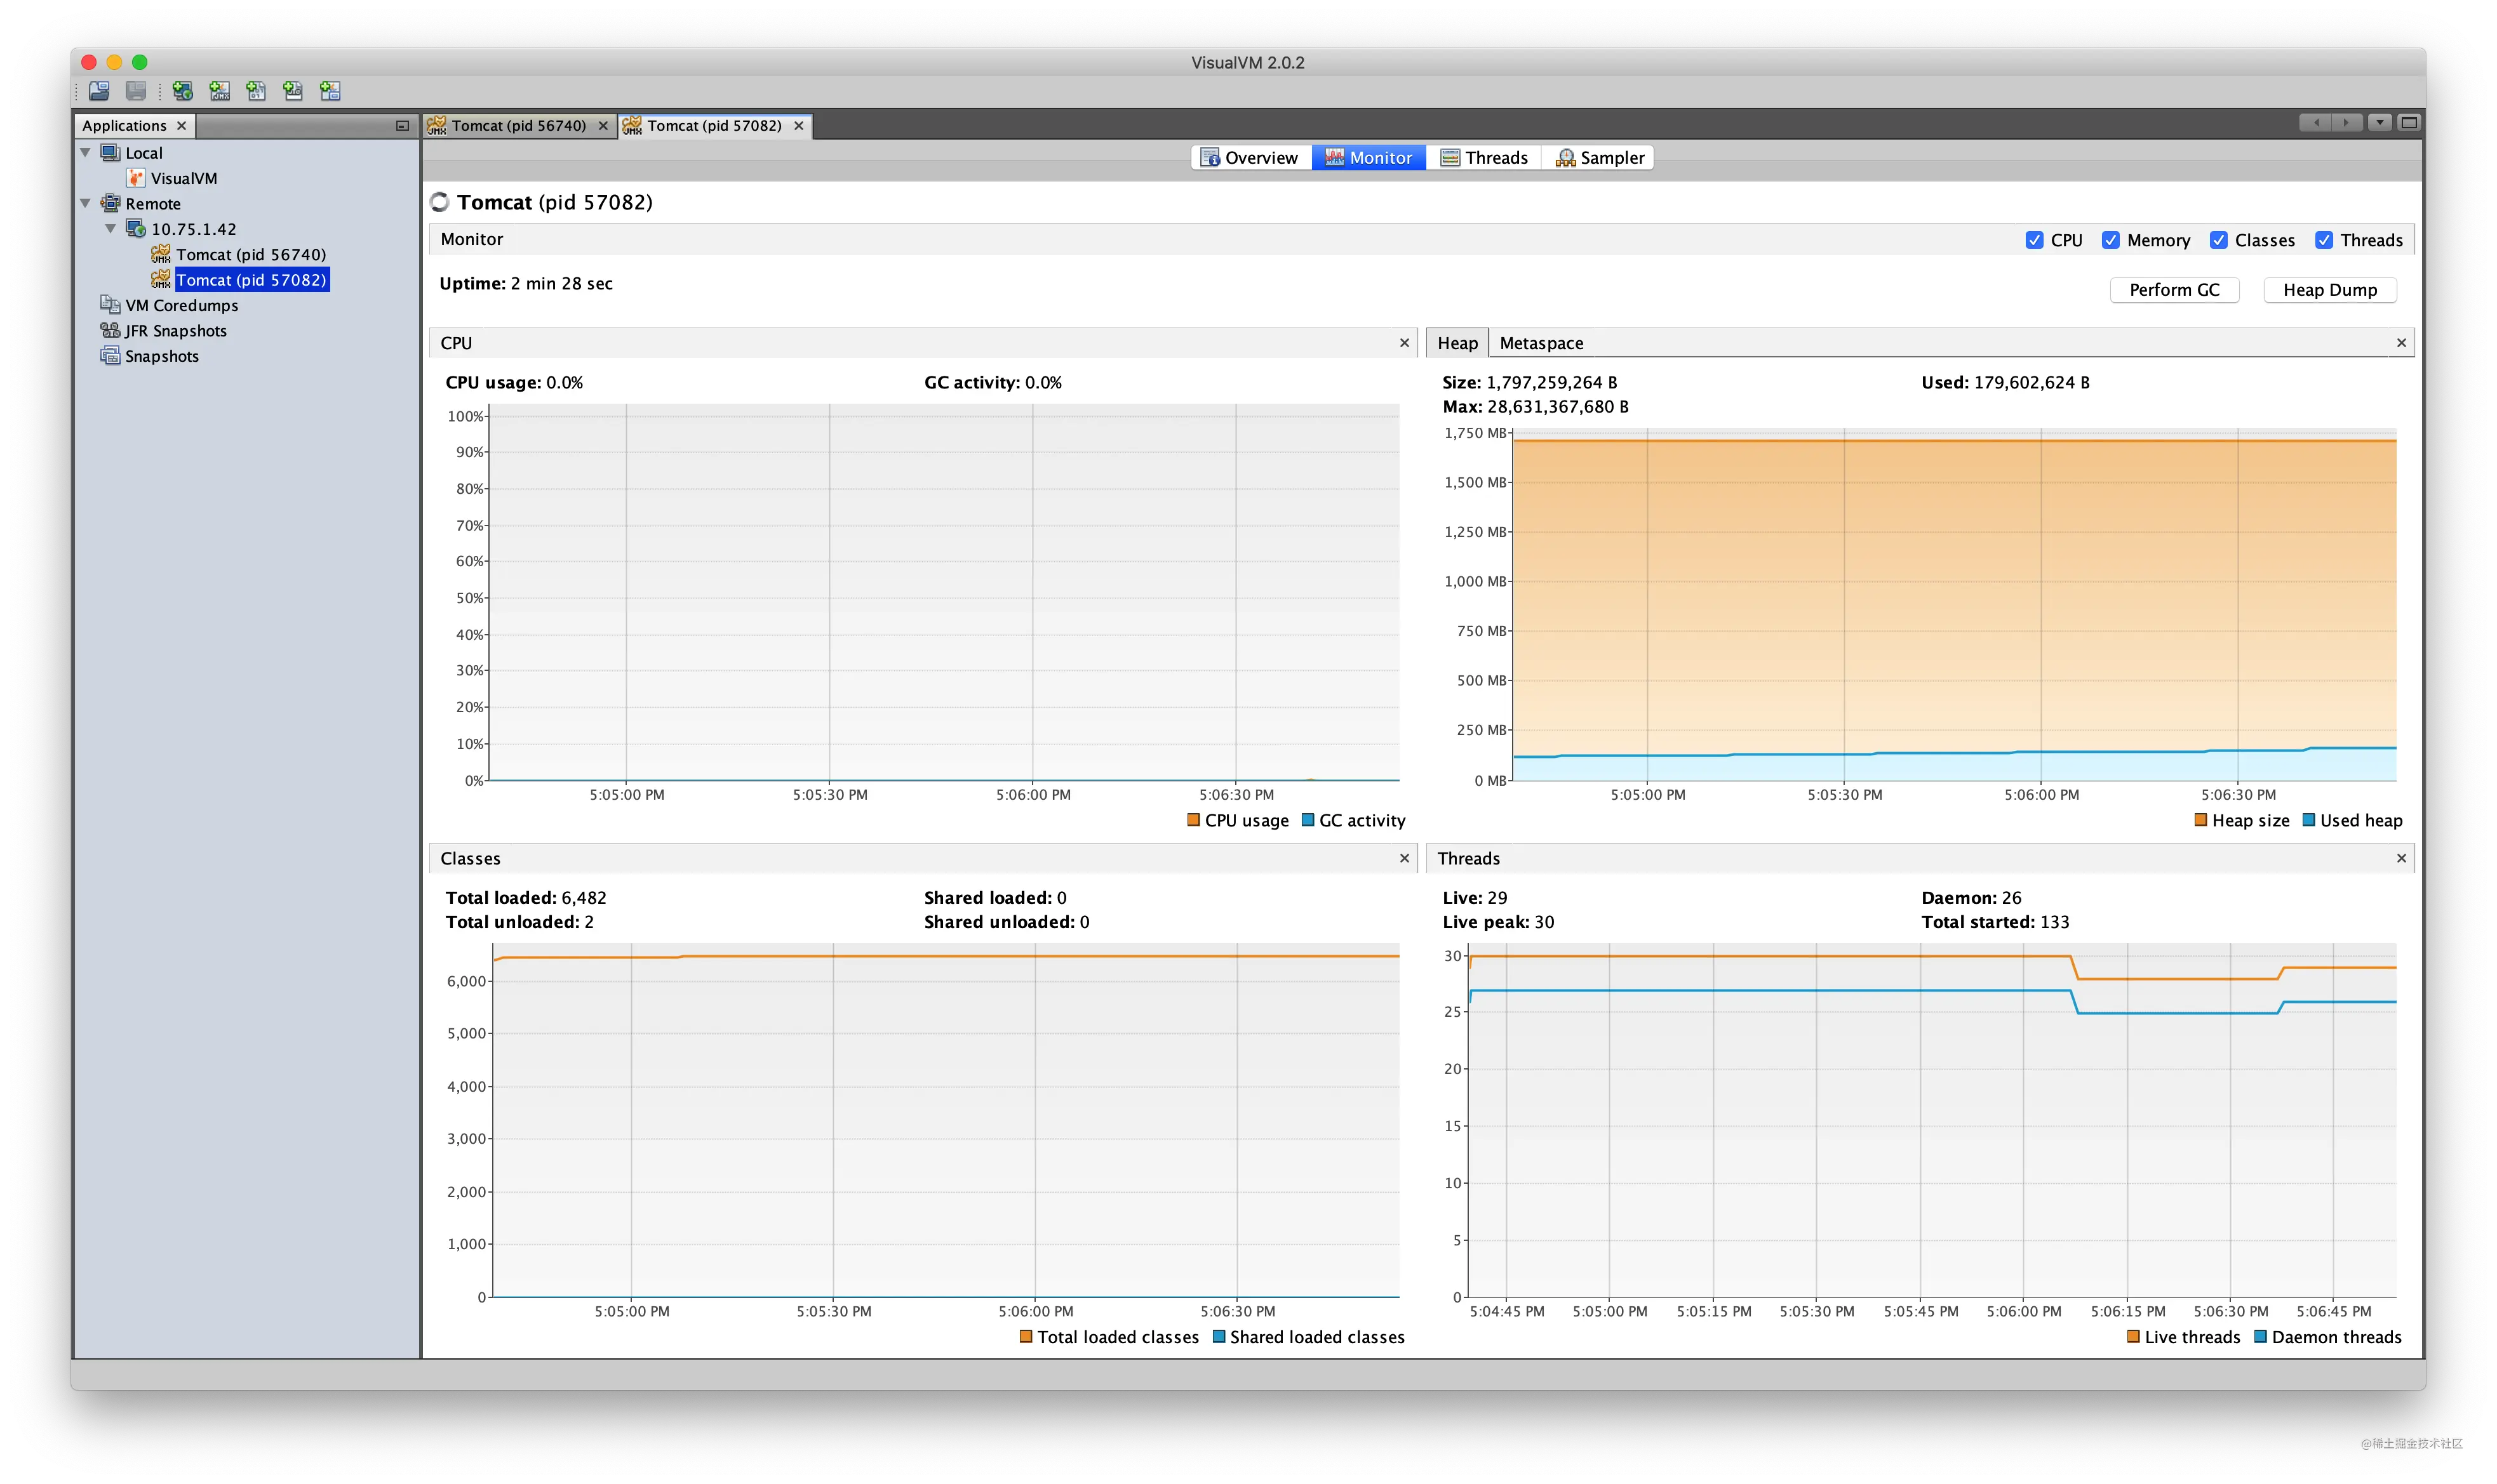Click the Save snapshot toolbar icon
This screenshot has height=1484, width=2497.
[136, 91]
